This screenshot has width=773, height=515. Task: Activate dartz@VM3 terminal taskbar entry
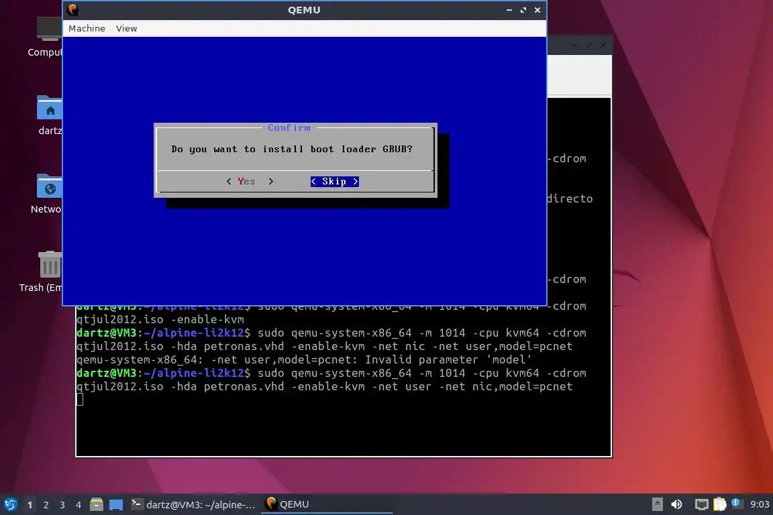[x=194, y=504]
